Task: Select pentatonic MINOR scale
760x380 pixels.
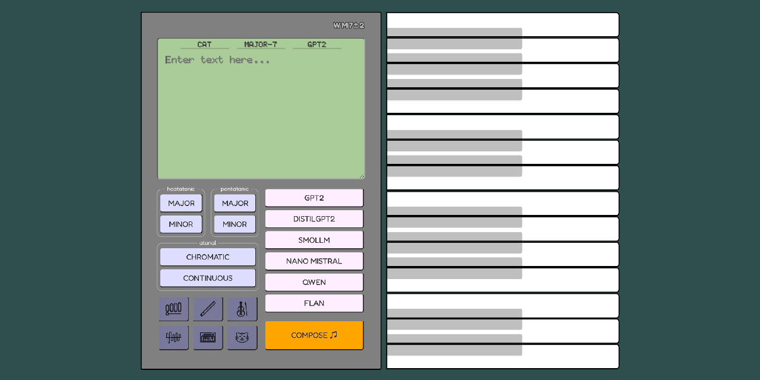Action: pos(235,224)
